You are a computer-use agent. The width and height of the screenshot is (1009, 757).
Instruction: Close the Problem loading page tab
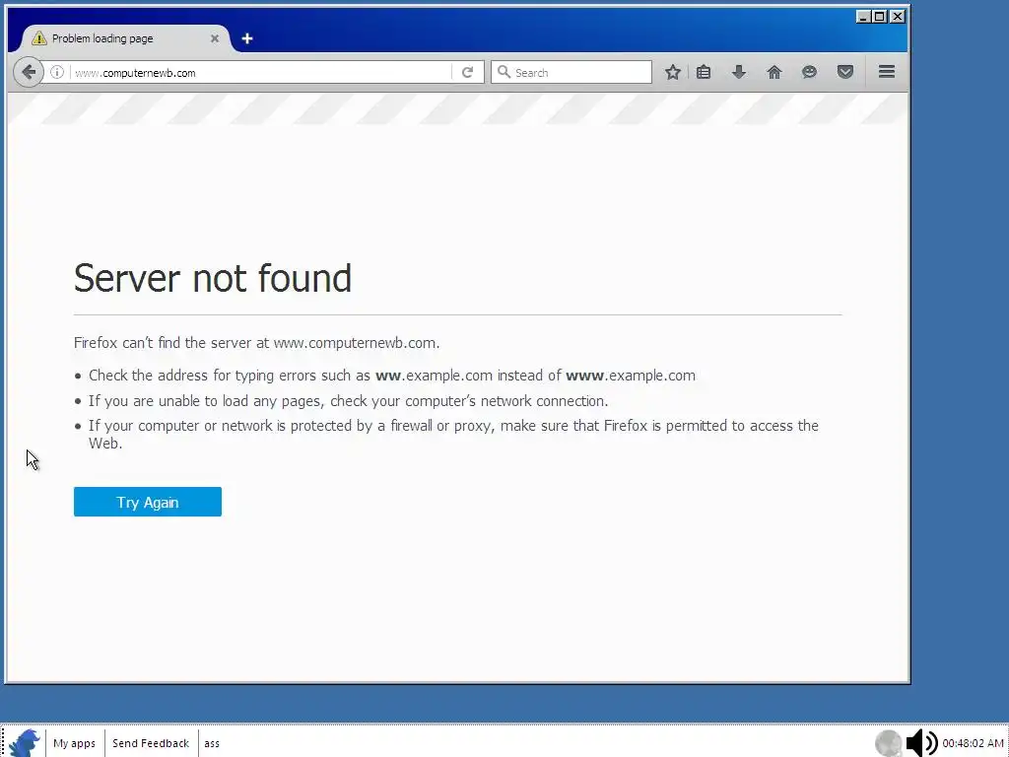pyautogui.click(x=215, y=38)
